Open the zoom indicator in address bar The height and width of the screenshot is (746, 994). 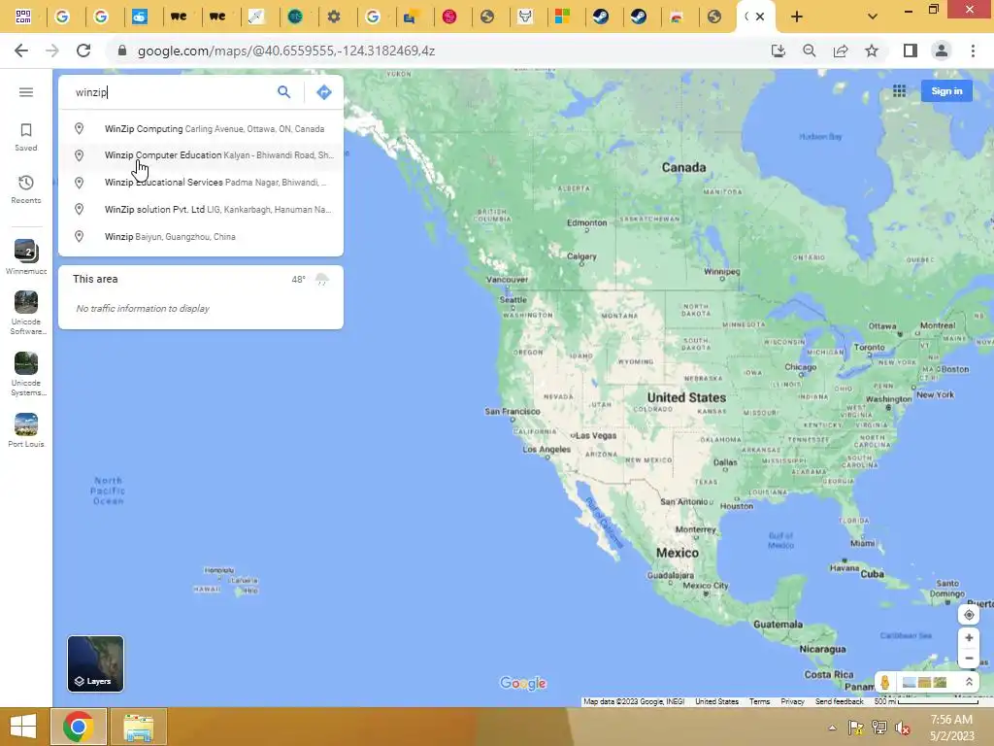point(809,51)
